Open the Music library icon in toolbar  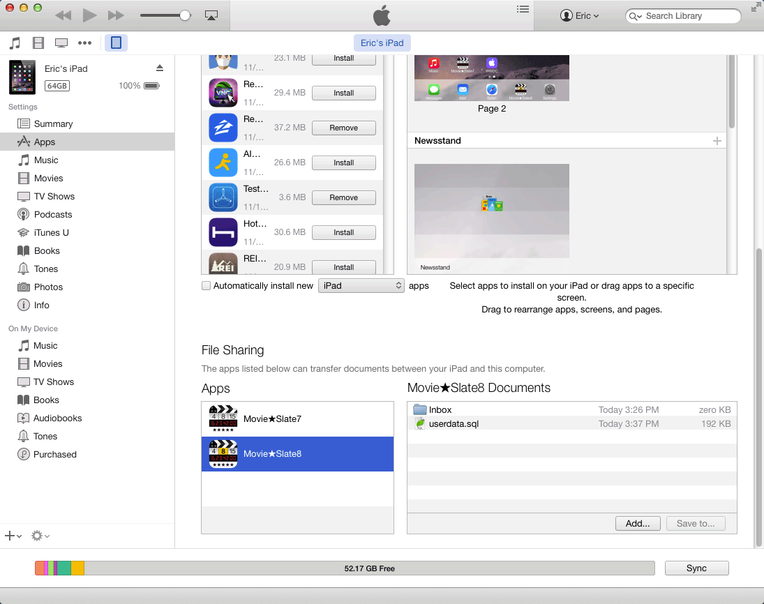point(15,43)
